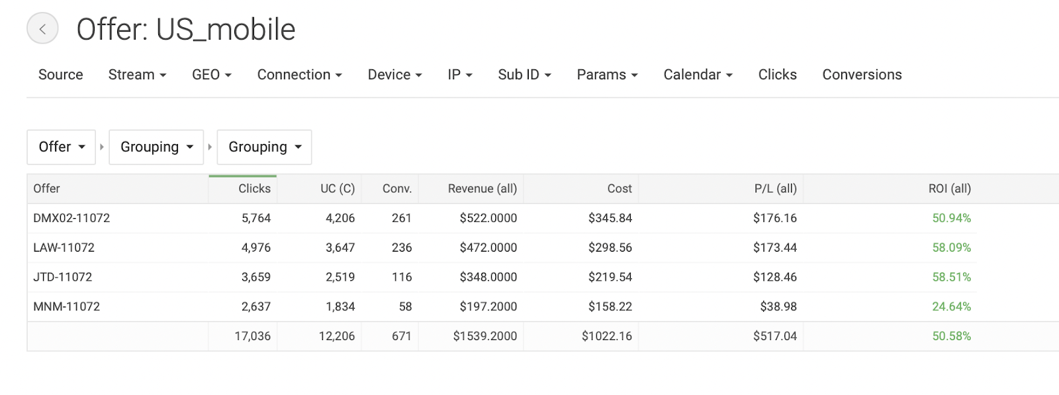1059x395 pixels.
Task: Sort table by Clicks column header
Action: (x=254, y=189)
